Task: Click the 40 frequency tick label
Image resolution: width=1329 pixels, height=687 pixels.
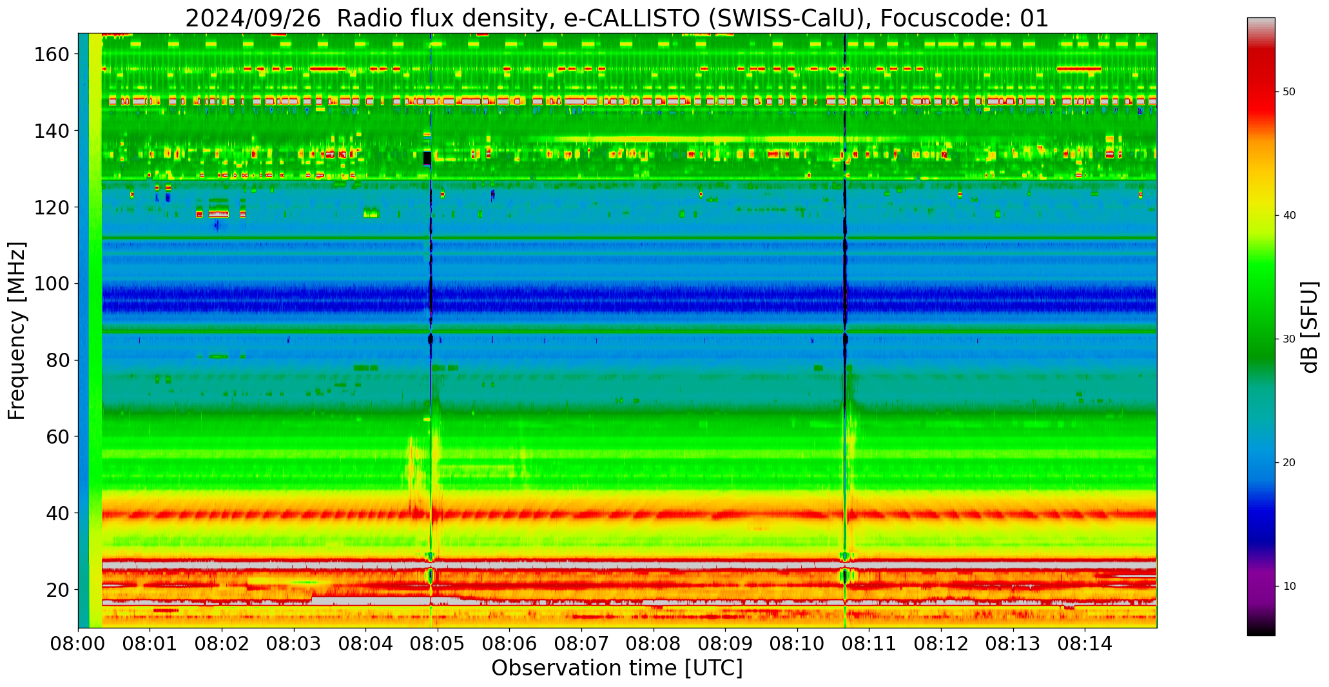Action: point(57,513)
